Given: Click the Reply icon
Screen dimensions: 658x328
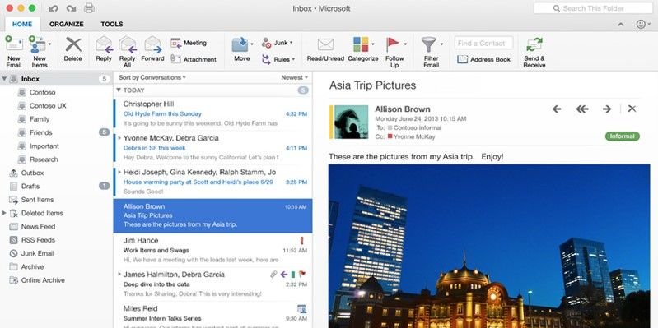Looking at the screenshot, I should [x=104, y=44].
